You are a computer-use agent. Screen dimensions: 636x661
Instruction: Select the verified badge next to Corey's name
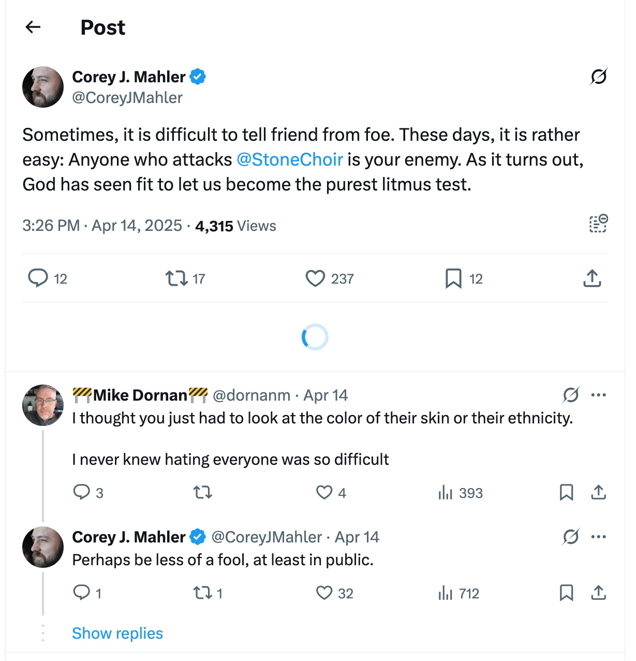pos(198,77)
